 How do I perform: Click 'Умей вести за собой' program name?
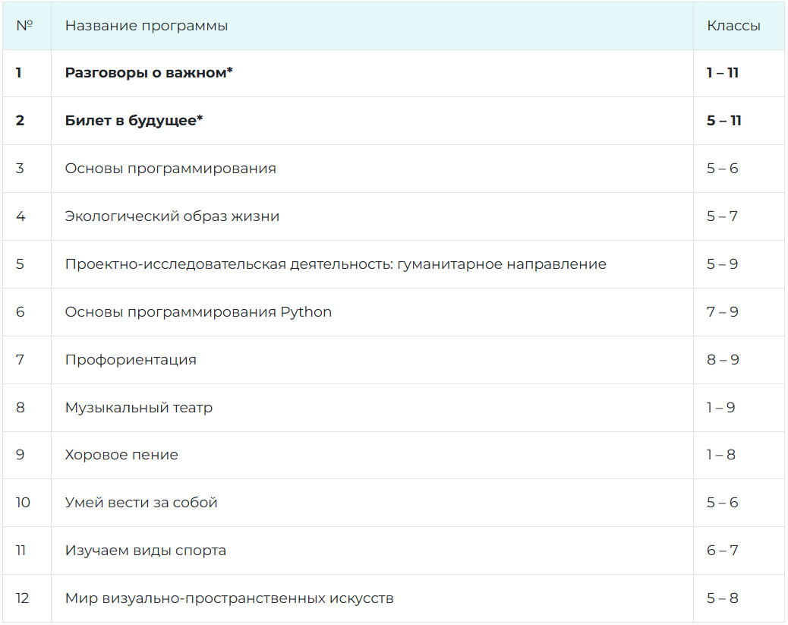pyautogui.click(x=141, y=502)
